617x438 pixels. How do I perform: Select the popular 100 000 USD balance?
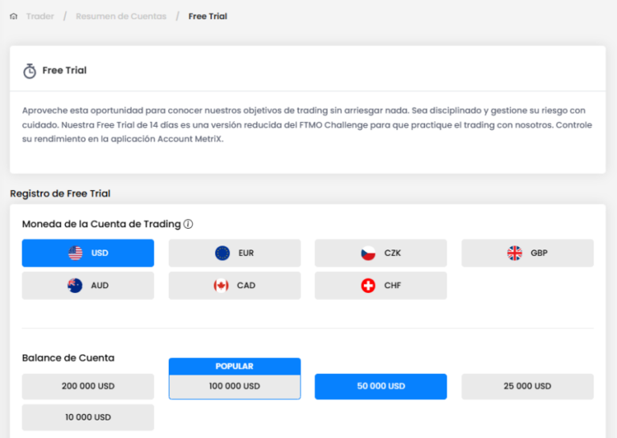tap(235, 387)
